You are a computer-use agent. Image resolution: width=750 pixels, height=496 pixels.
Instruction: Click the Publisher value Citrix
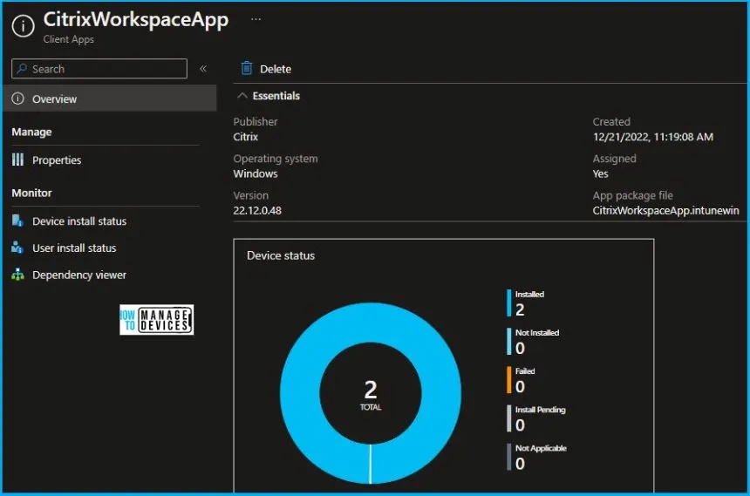pos(245,137)
